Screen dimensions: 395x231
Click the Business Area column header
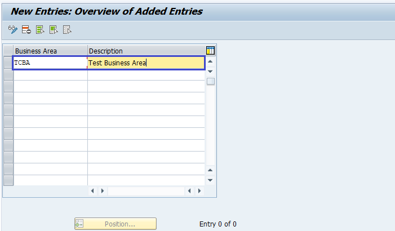(x=50, y=51)
